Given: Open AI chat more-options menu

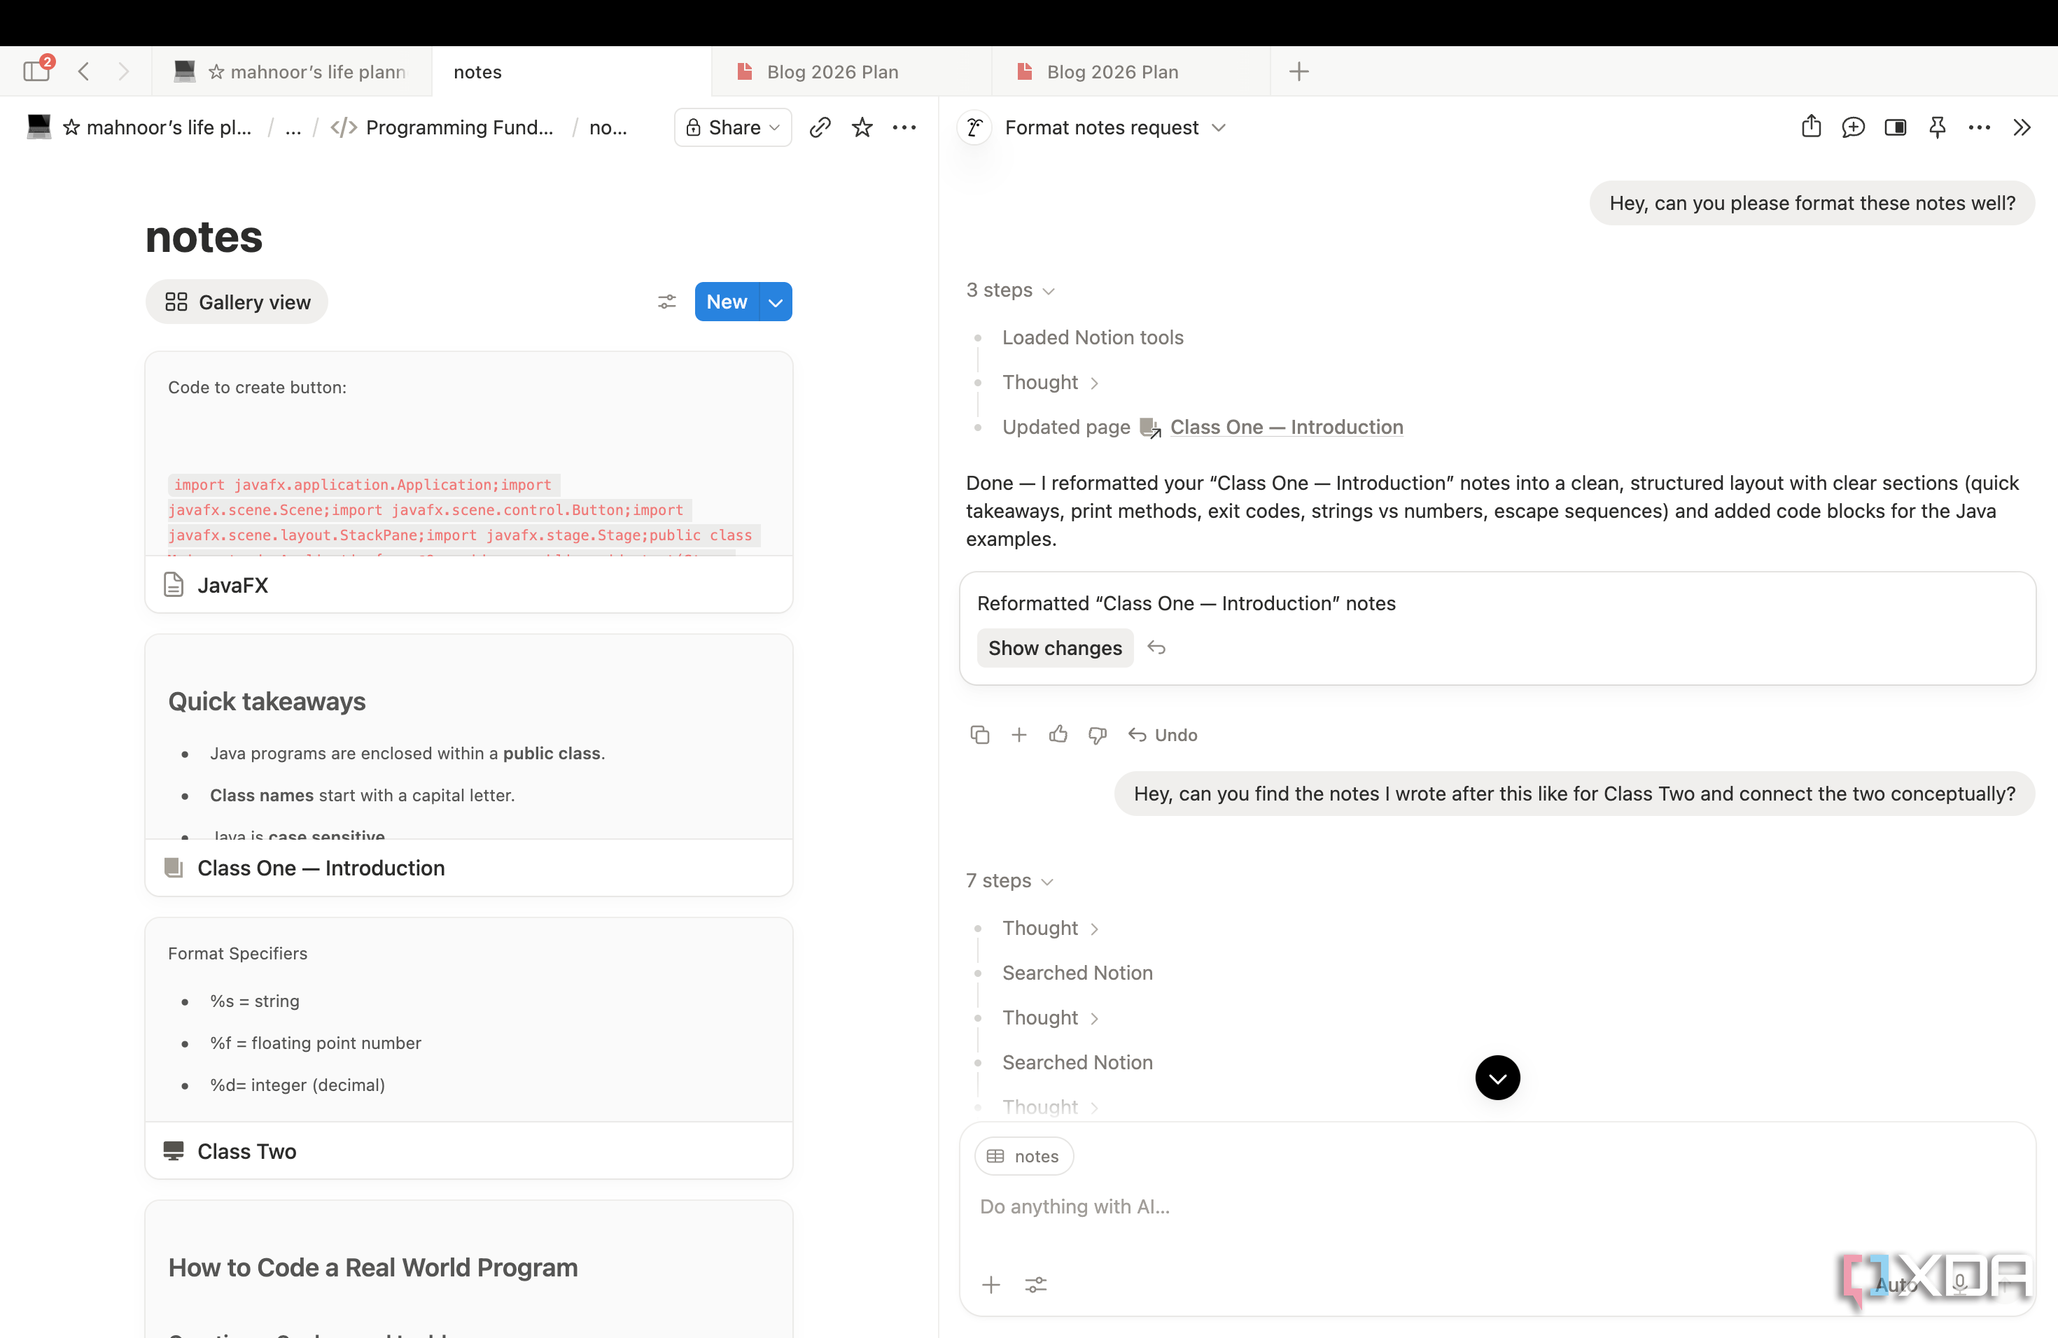Looking at the screenshot, I should (x=1980, y=127).
